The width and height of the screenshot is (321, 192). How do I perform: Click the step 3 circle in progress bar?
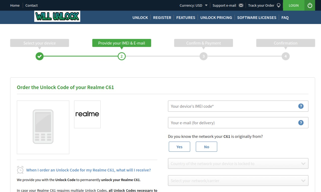pos(204,56)
